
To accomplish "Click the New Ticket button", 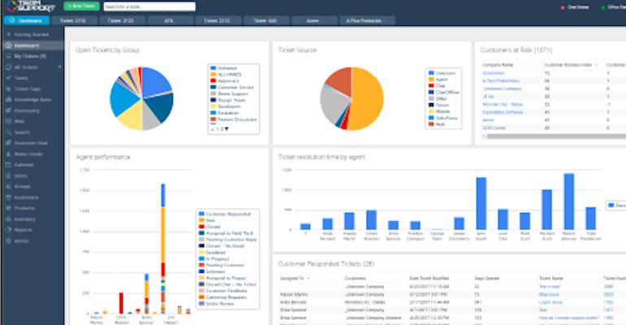I will tap(81, 6).
